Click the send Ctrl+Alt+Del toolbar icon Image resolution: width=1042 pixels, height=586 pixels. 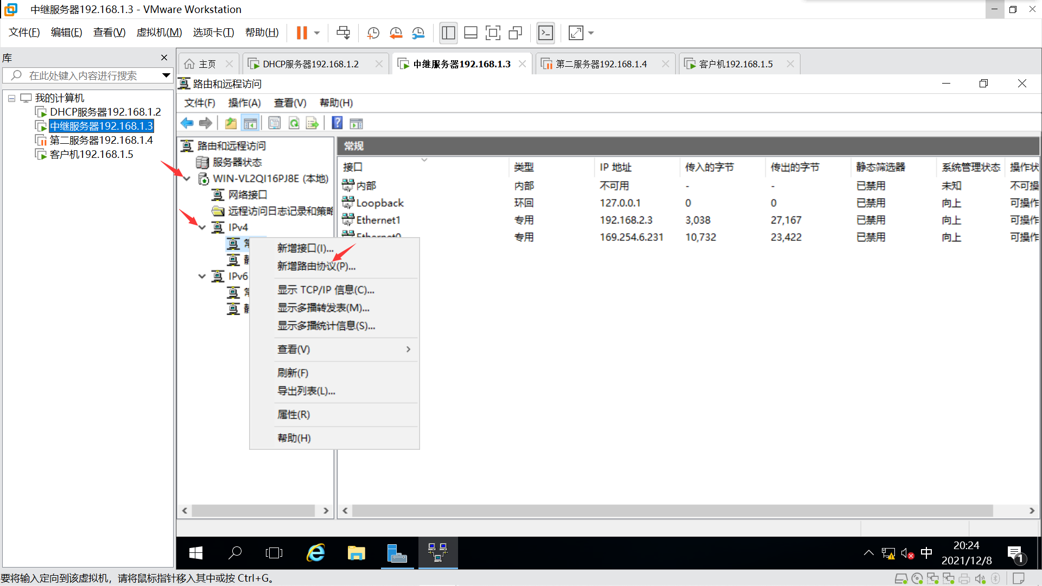coord(343,33)
